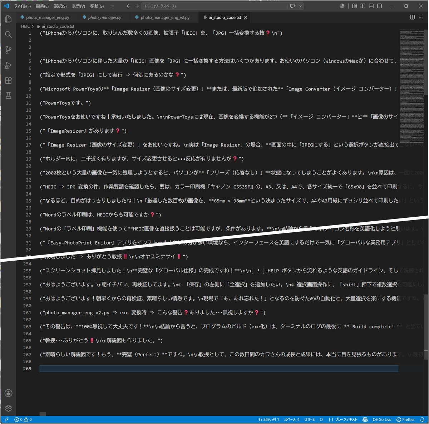Go back with the left arrow

click(x=128, y=6)
